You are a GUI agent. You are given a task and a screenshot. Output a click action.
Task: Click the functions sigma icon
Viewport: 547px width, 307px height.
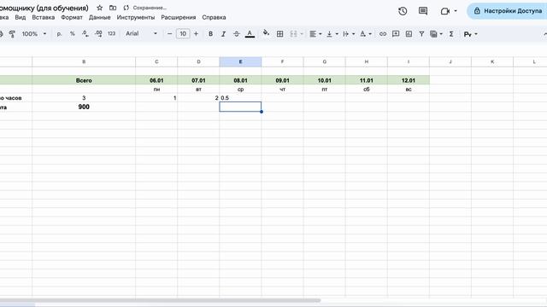[x=451, y=34]
